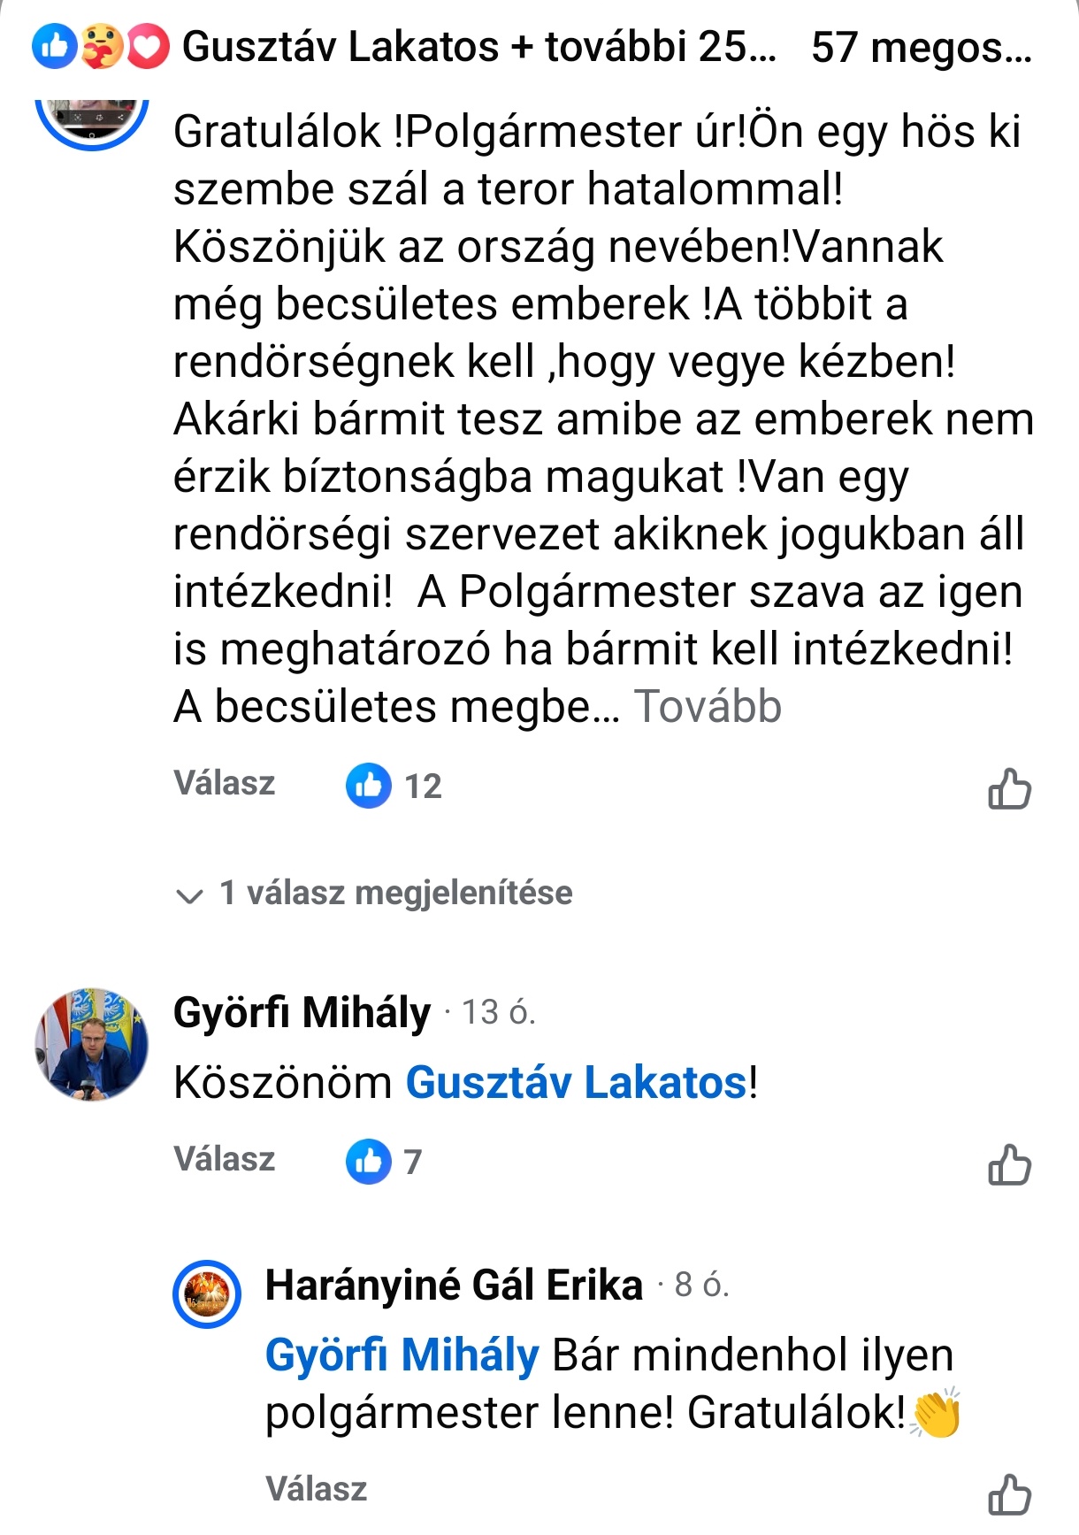Open the red heart reaction icon at top
Viewport: 1079px width, 1535px height.
click(x=148, y=47)
